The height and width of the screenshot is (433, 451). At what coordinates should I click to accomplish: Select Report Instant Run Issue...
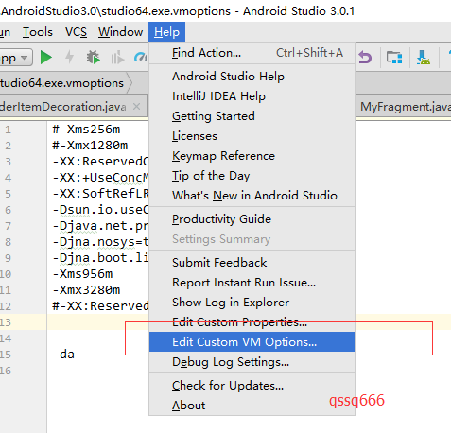tap(252, 283)
